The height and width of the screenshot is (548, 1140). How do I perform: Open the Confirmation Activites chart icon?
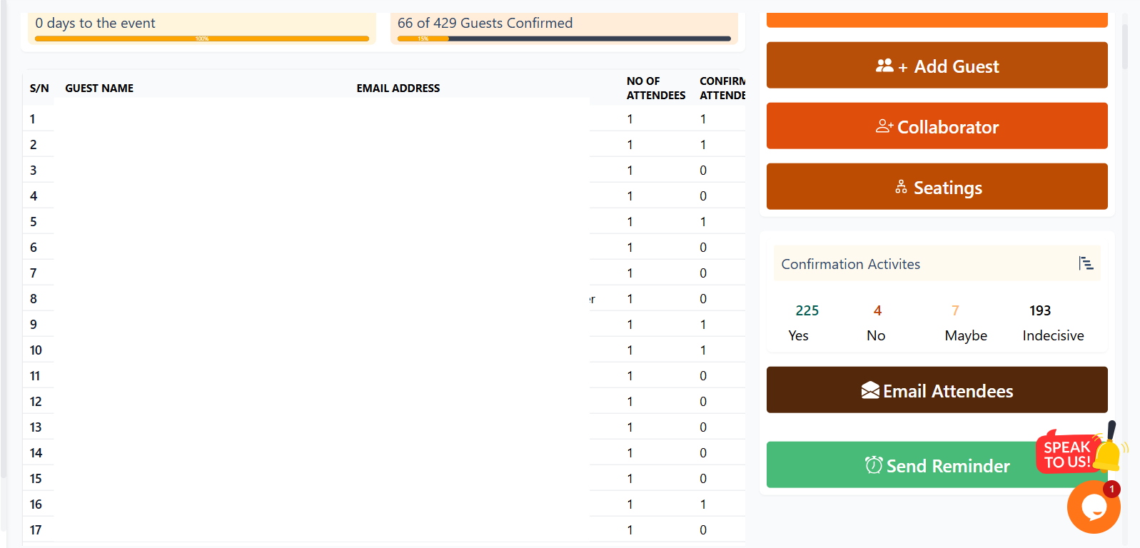[x=1086, y=263]
